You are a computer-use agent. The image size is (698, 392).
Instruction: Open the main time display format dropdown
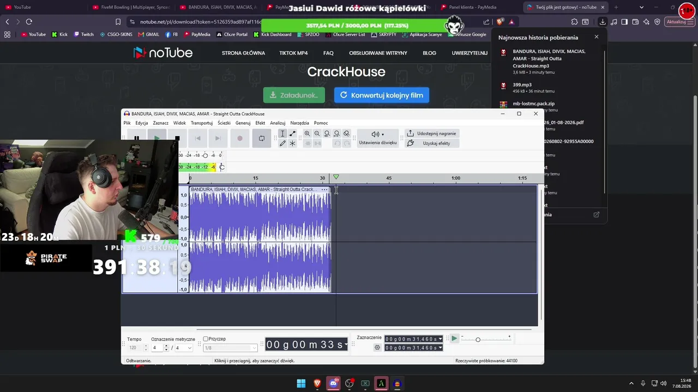tap(346, 345)
